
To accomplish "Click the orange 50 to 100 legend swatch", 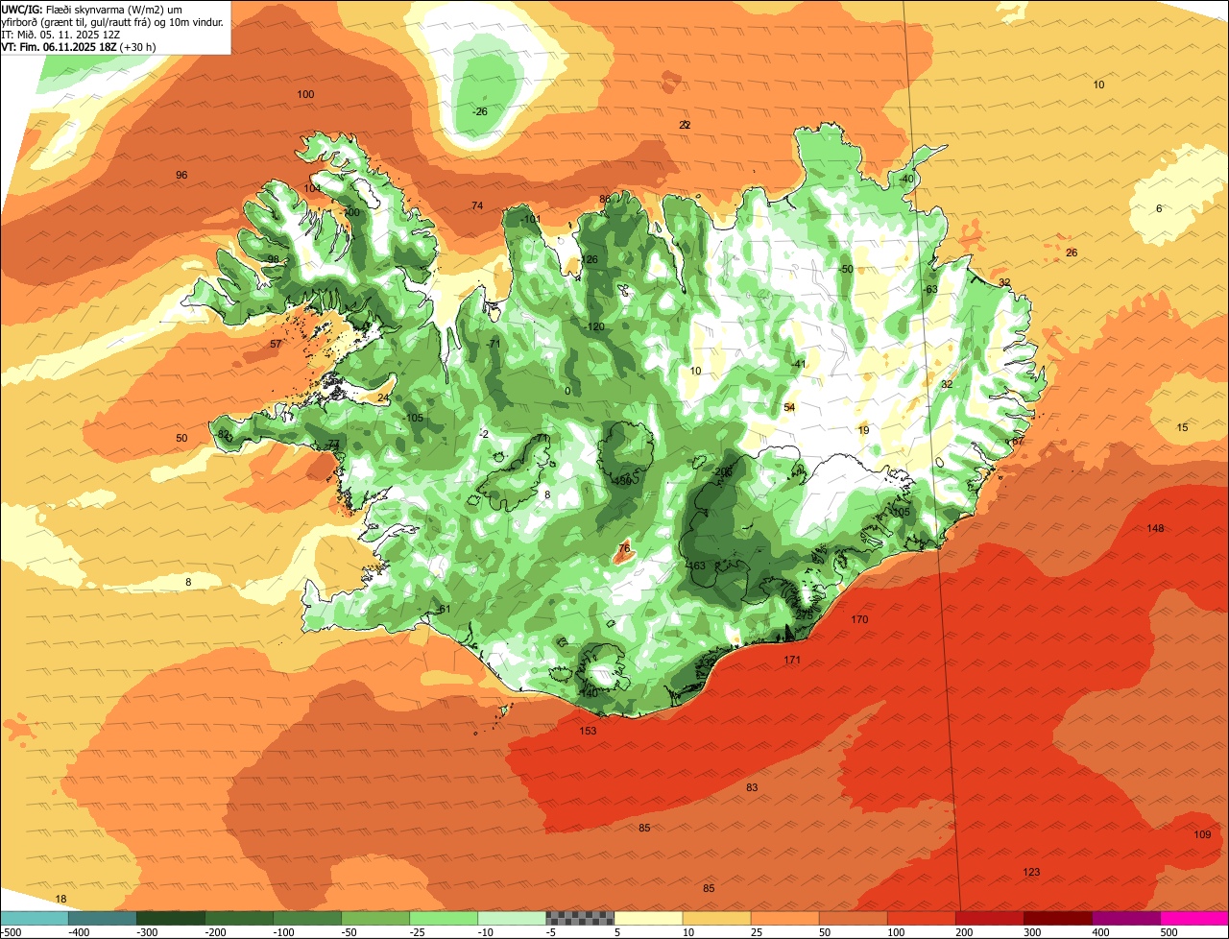I will (853, 918).
